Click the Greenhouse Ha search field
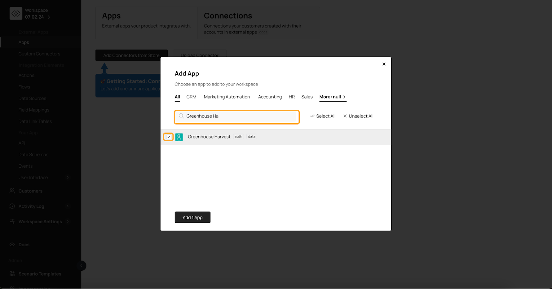The image size is (552, 289). (x=237, y=117)
